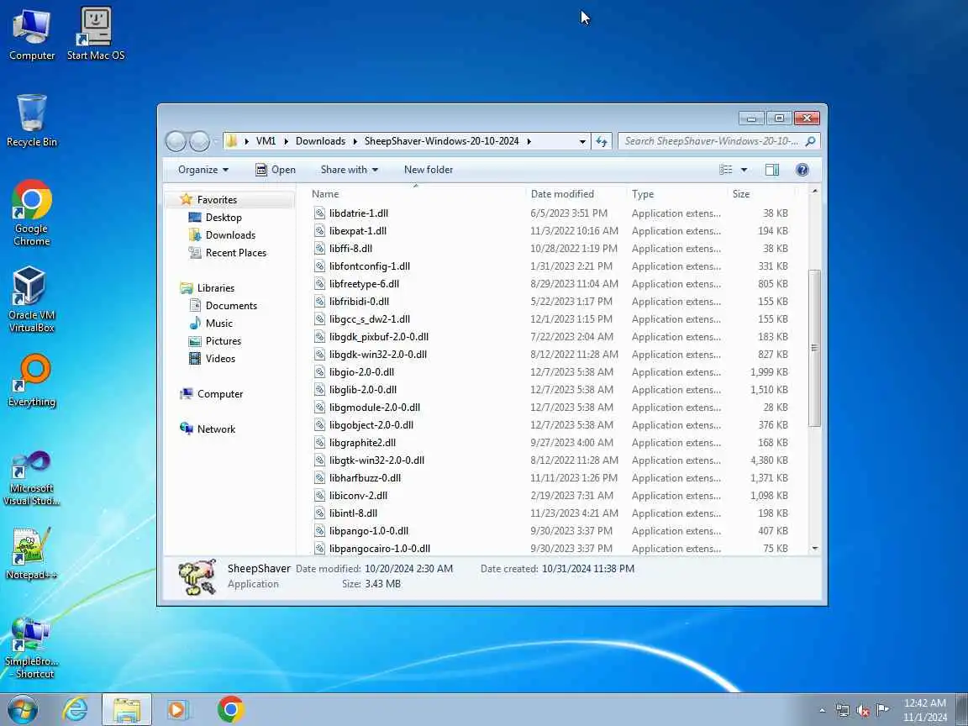Open Recent Places in sidebar
The width and height of the screenshot is (968, 726).
click(236, 253)
